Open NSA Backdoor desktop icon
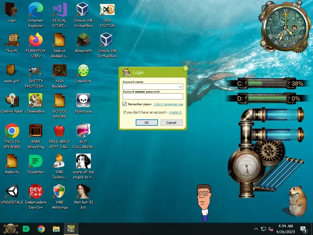This screenshot has width=313, height=235. pos(60,76)
